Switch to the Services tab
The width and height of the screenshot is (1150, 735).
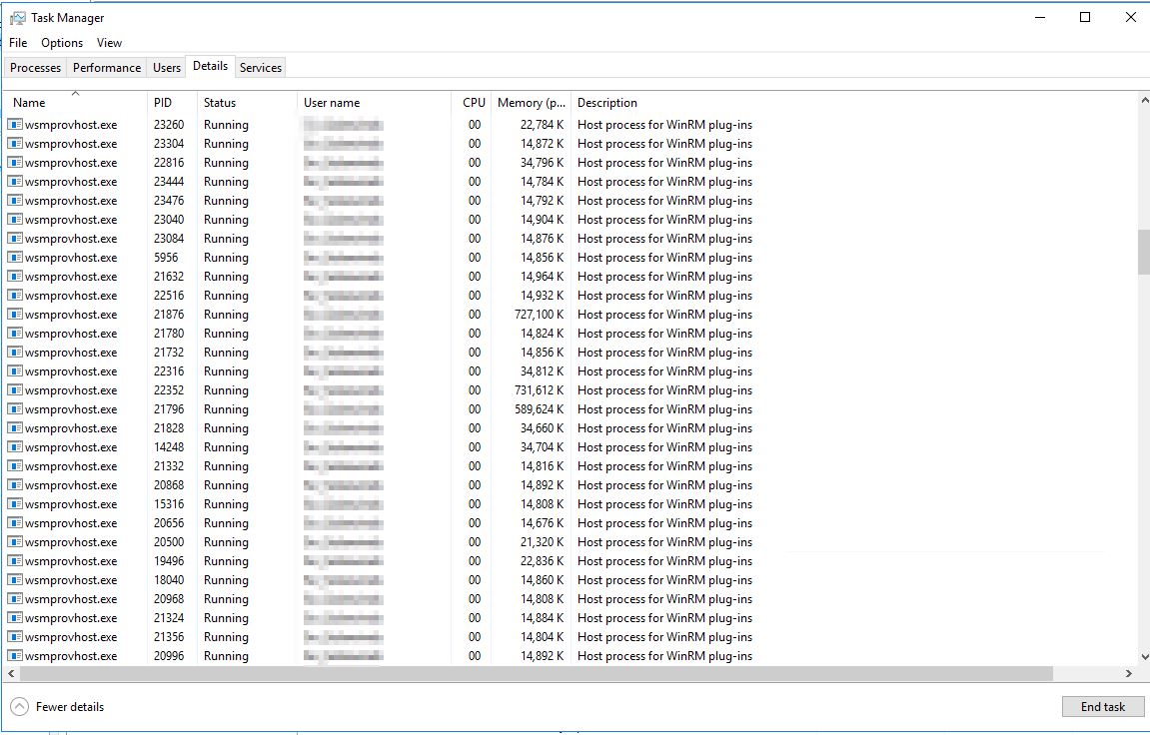click(261, 68)
